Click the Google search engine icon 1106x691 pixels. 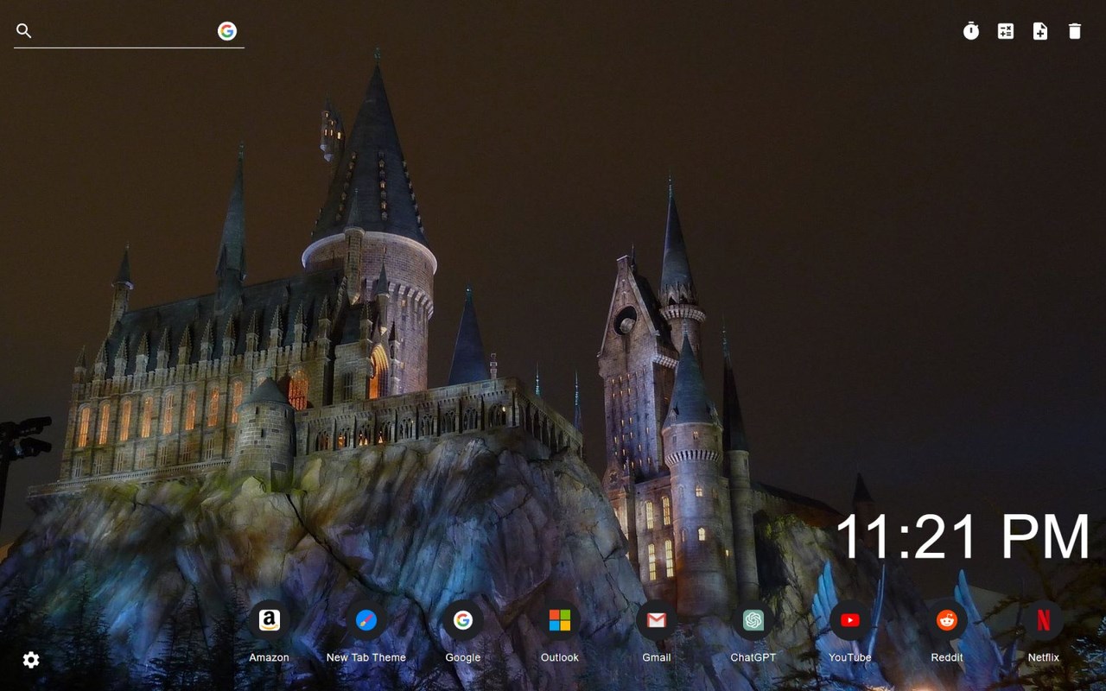point(227,31)
